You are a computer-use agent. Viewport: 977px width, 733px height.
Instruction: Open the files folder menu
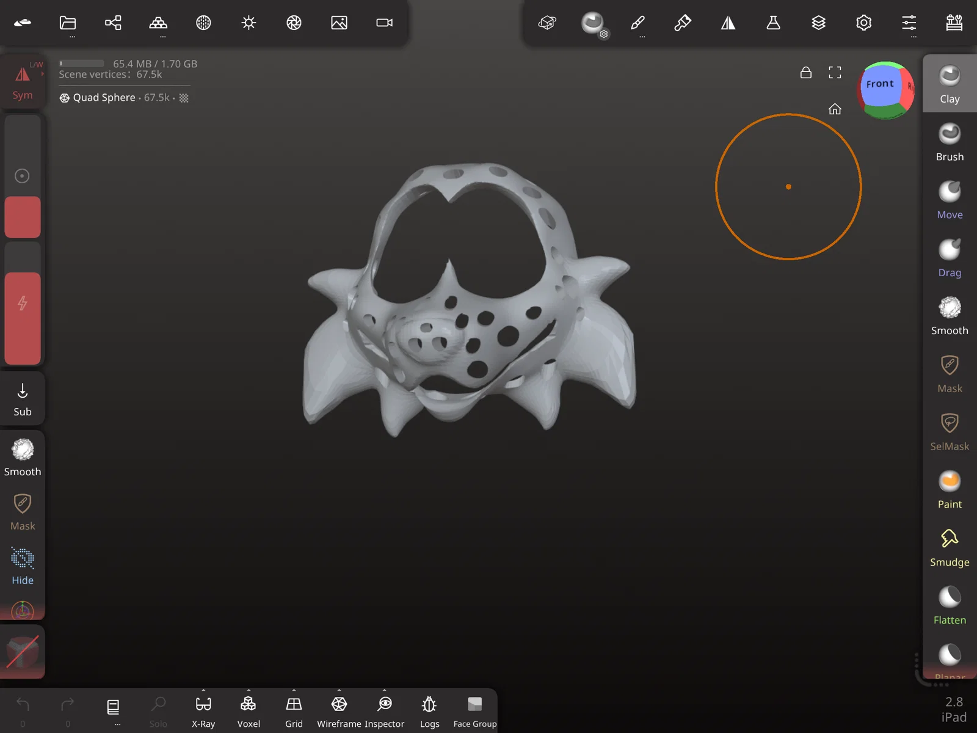pos(68,23)
